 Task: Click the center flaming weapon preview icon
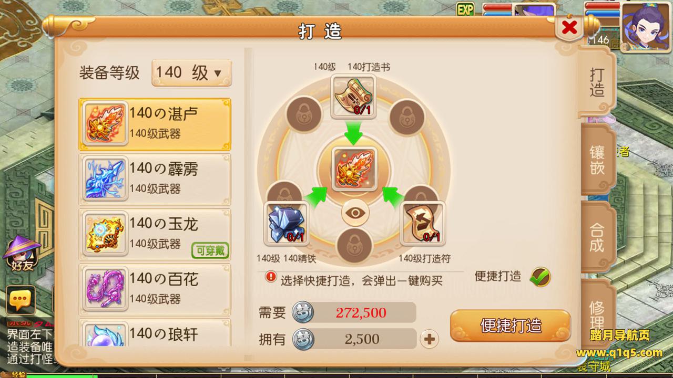coord(353,169)
